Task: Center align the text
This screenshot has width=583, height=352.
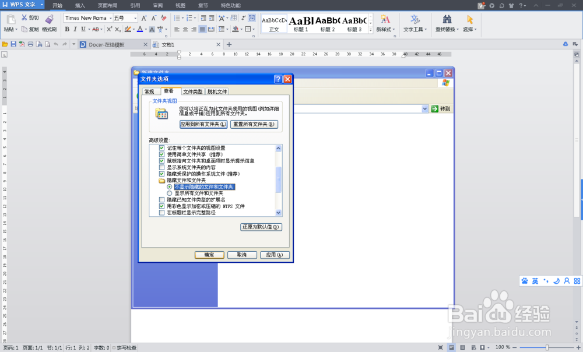Action: tap(185, 29)
